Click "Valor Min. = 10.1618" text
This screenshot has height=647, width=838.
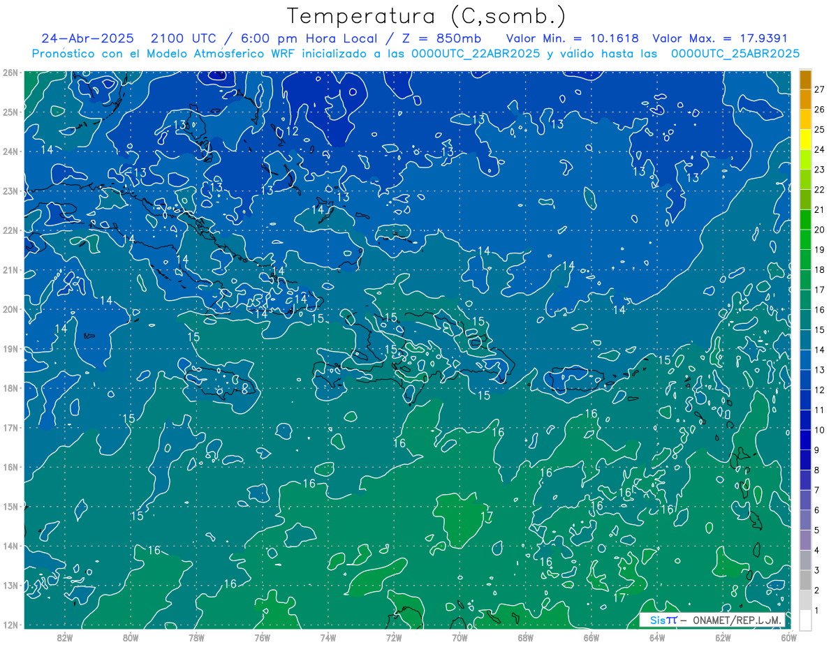(572, 38)
